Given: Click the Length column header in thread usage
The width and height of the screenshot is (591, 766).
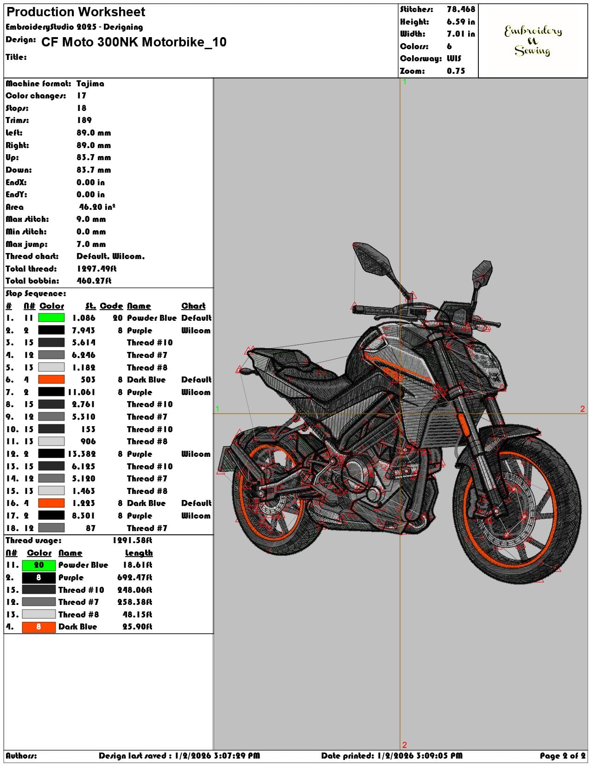Looking at the screenshot, I should pyautogui.click(x=139, y=553).
